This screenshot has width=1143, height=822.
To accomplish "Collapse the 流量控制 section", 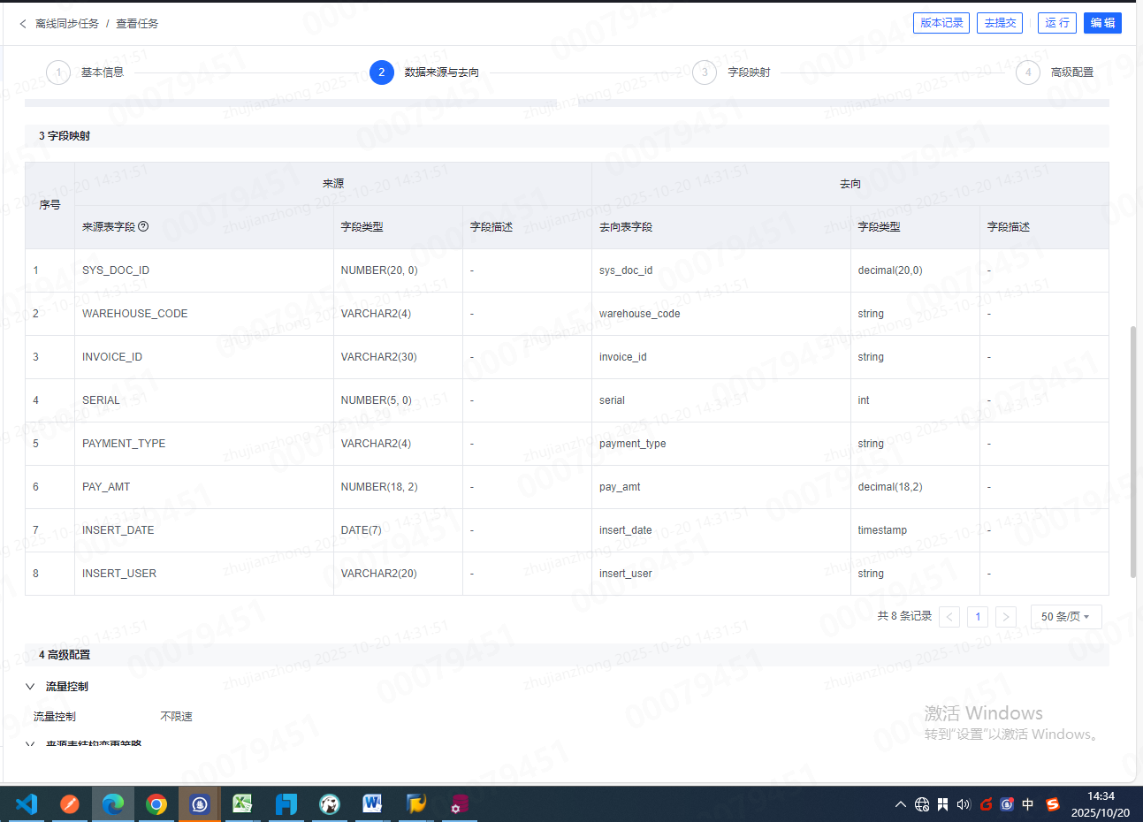I will (30, 687).
